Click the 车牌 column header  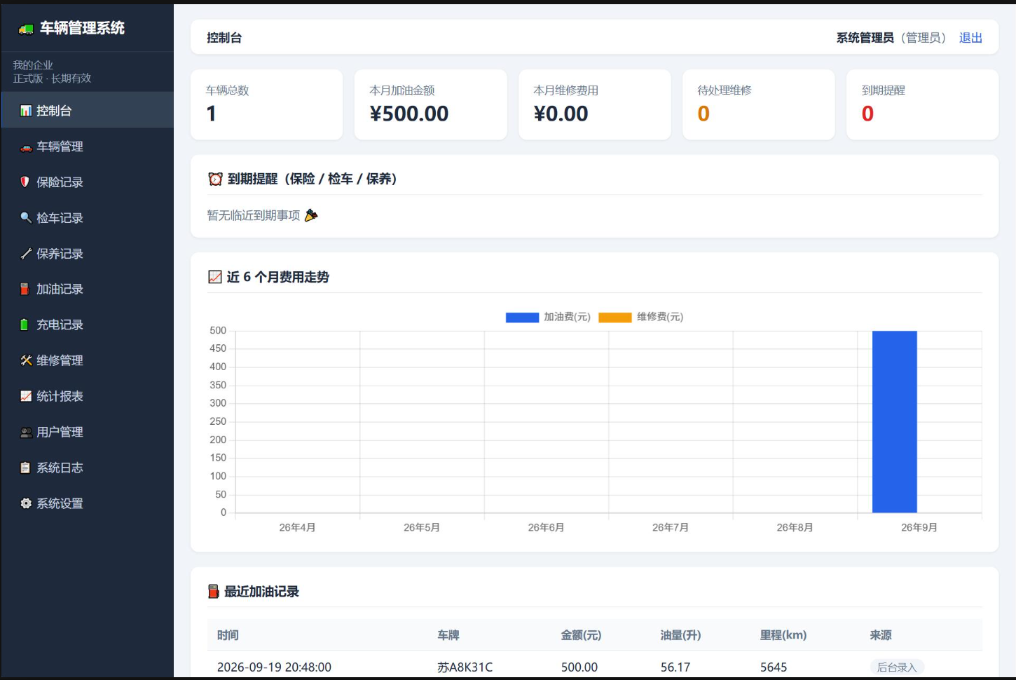tap(448, 635)
